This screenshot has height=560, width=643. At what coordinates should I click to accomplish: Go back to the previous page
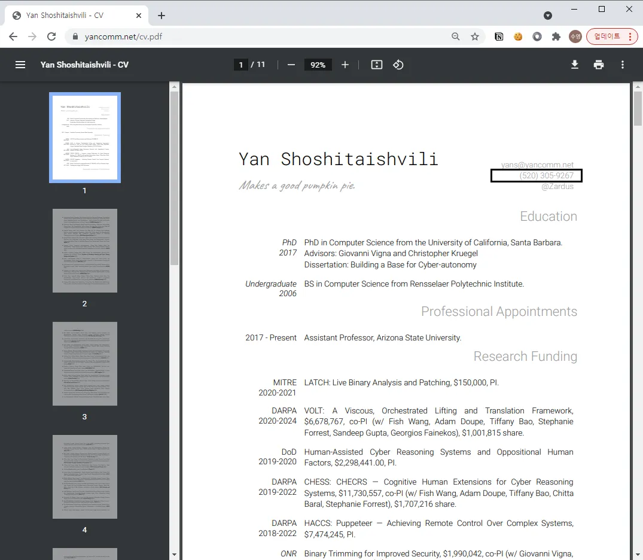[13, 36]
